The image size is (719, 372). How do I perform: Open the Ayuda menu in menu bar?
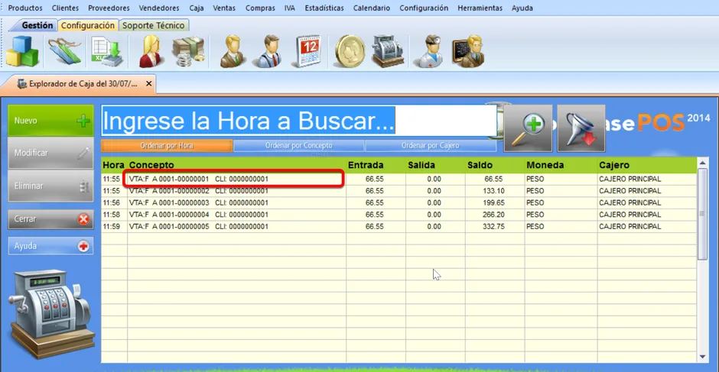pyautogui.click(x=522, y=8)
